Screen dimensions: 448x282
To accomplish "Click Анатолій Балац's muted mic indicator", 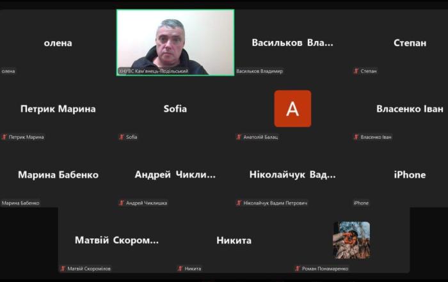I will [x=239, y=137].
